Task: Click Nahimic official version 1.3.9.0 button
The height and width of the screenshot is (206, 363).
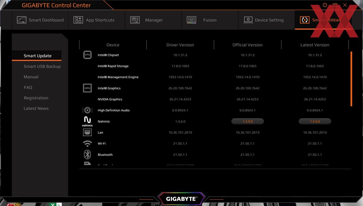Action: tap(247, 121)
